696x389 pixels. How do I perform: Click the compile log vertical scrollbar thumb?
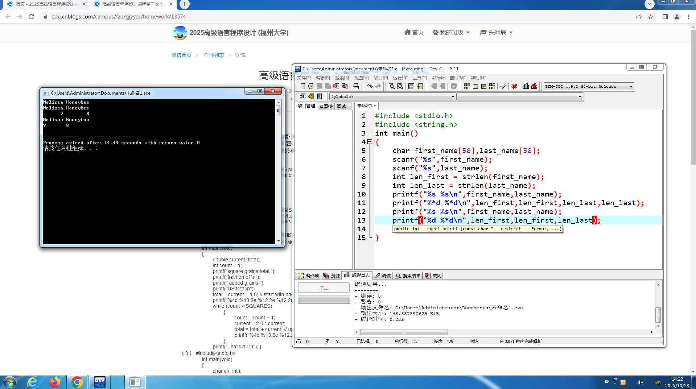658,314
